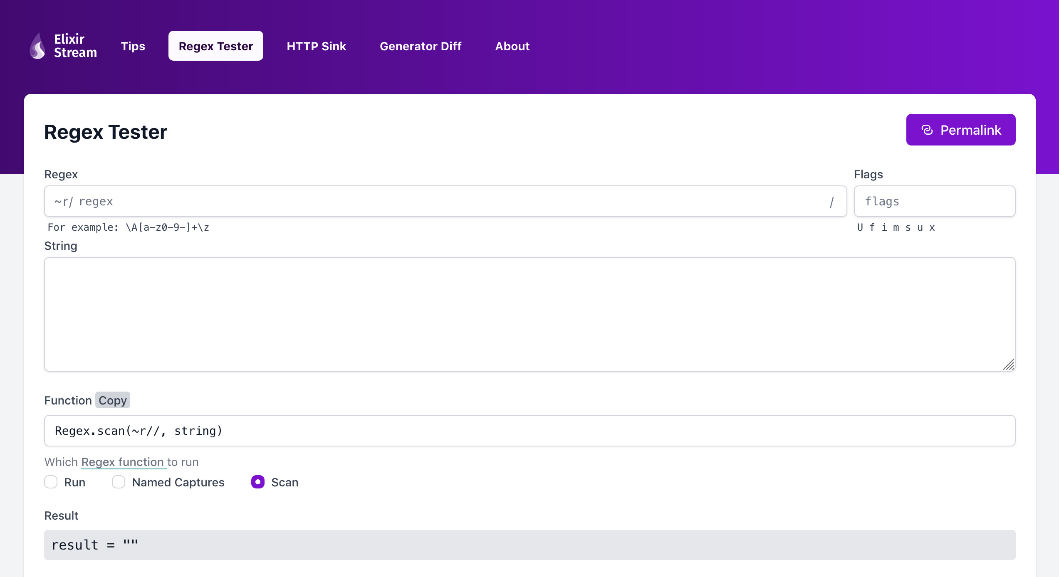Click the Regex Tester page heading
The height and width of the screenshot is (577, 1059).
click(x=106, y=132)
